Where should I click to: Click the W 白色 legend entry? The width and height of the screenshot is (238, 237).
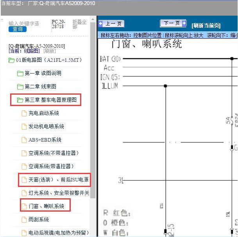coord(116,233)
